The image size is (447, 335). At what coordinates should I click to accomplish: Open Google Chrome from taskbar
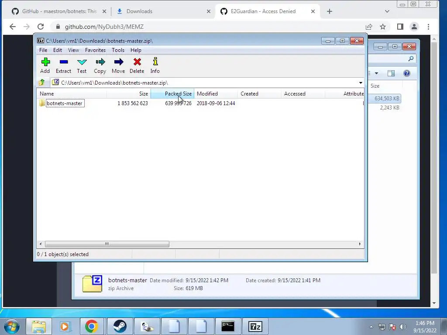tap(92, 326)
